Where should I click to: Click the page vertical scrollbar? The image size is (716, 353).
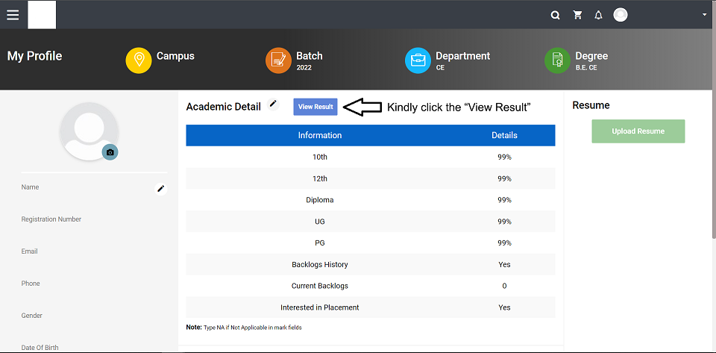click(714, 119)
